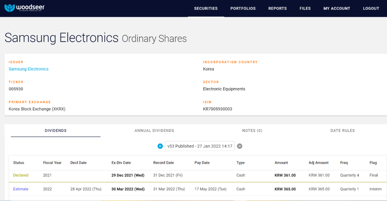Select the ticker value 005930
Image resolution: width=387 pixels, height=201 pixels.
[x=16, y=89]
